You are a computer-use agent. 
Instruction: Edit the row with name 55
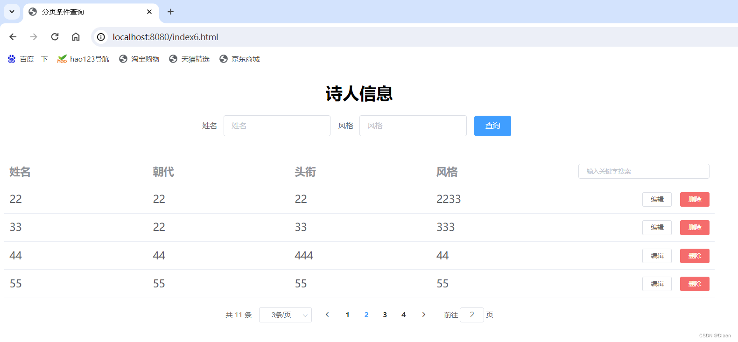coord(657,284)
